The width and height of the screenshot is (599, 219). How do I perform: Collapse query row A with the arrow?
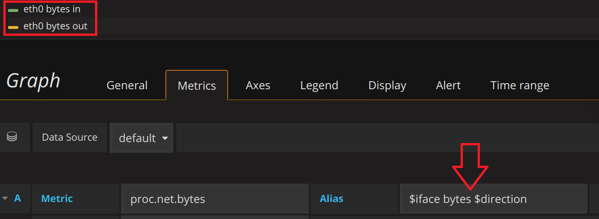(x=5, y=199)
